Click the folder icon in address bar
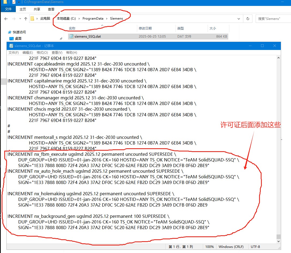This screenshot has width=291, height=253. click(x=32, y=19)
